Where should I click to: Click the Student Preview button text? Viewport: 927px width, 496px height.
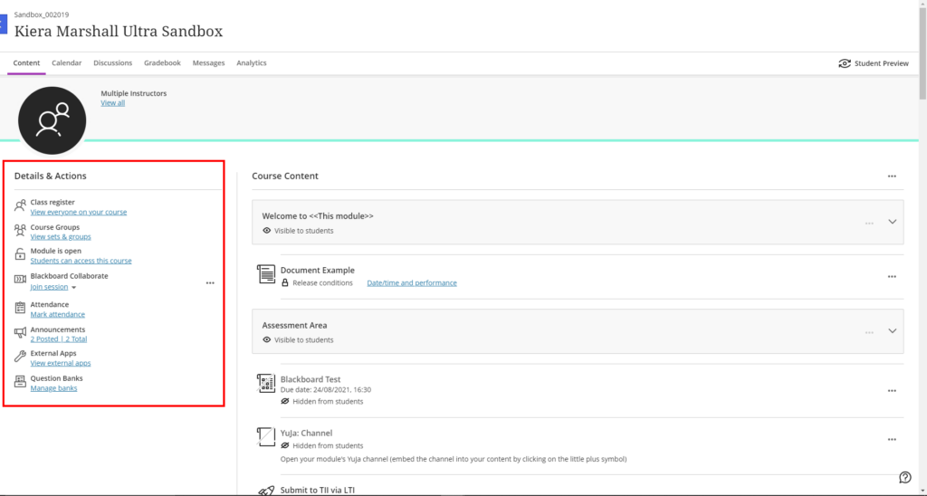coord(882,63)
